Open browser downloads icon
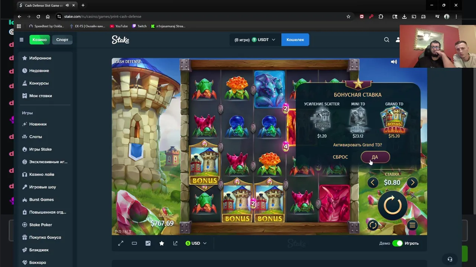The height and width of the screenshot is (267, 476). (404, 16)
